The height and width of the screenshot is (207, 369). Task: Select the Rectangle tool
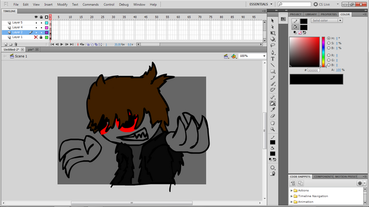point(273,71)
